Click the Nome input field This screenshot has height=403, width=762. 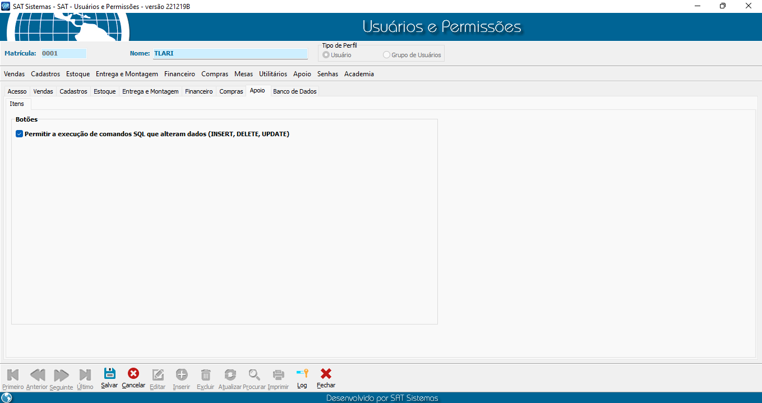230,54
